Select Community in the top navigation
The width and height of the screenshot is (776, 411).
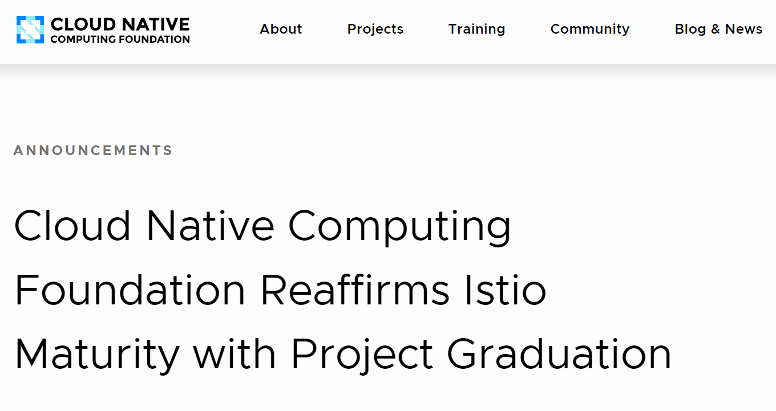589,29
